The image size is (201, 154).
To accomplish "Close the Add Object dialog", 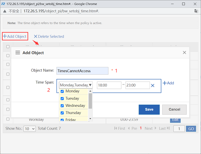I will coord(184,53).
